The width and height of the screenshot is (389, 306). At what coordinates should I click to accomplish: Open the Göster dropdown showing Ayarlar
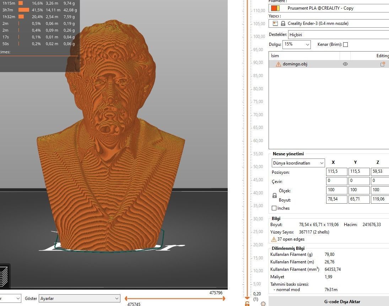[x=79, y=299]
